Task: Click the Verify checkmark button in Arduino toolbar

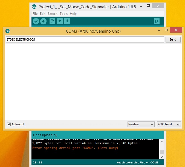Action: 36,21
